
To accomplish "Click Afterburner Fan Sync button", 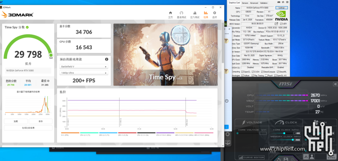I will (x=332, y=157).
